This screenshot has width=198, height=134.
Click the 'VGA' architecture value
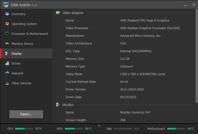[123, 43]
